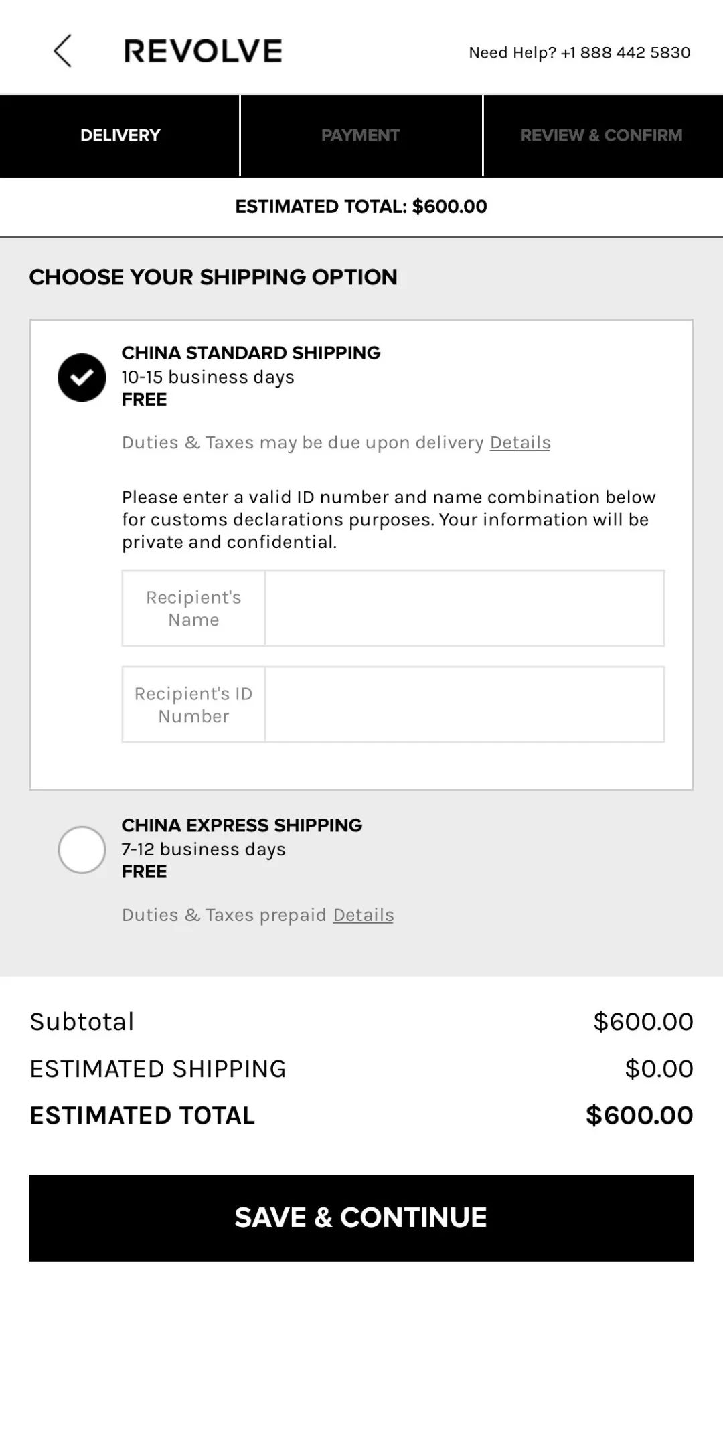
Task: Tap the Estimated Total header banner
Action: (361, 206)
